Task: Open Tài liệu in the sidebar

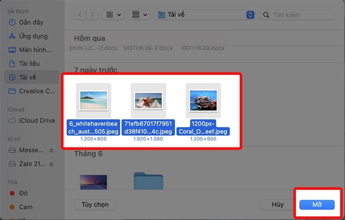Action: click(x=29, y=64)
